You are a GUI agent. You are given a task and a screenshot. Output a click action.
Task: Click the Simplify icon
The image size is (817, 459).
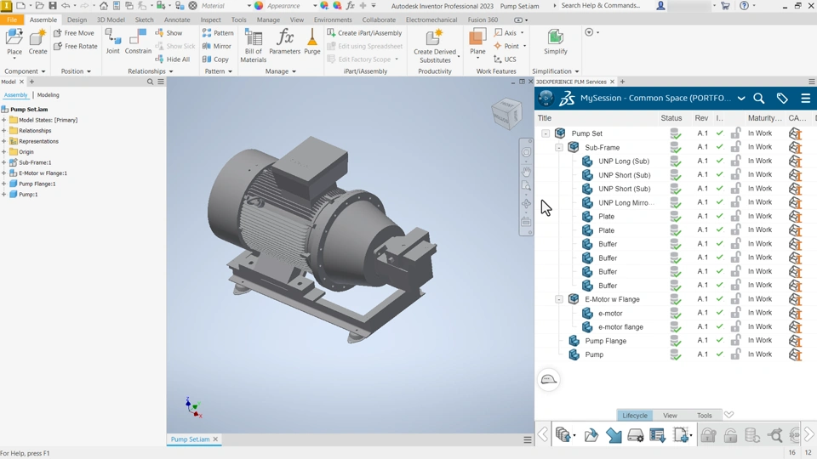pyautogui.click(x=555, y=38)
